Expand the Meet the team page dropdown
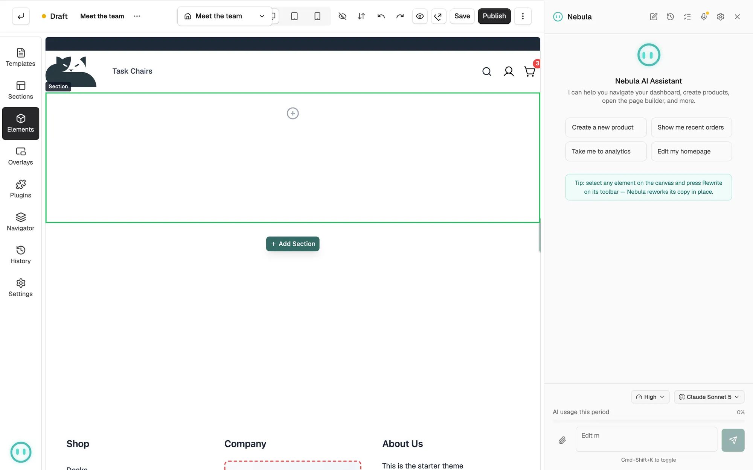The height and width of the screenshot is (470, 753). click(x=225, y=16)
